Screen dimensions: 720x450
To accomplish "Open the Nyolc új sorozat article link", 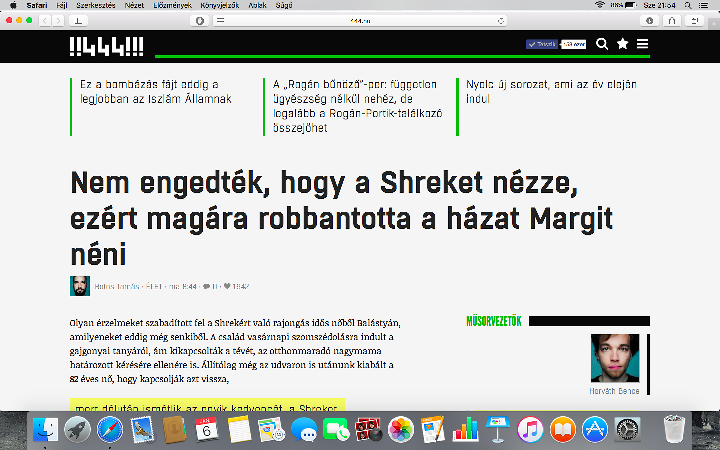I will coord(551,92).
